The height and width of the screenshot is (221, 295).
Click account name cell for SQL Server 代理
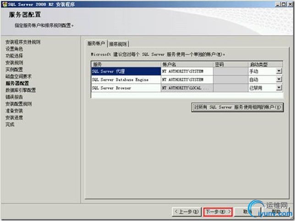[187, 71]
